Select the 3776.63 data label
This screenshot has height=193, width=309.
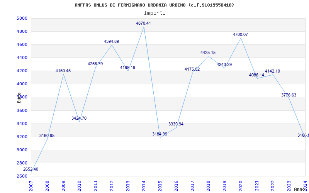[x=289, y=95]
